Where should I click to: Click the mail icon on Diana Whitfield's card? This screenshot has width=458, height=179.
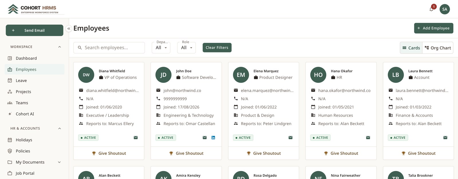click(136, 138)
